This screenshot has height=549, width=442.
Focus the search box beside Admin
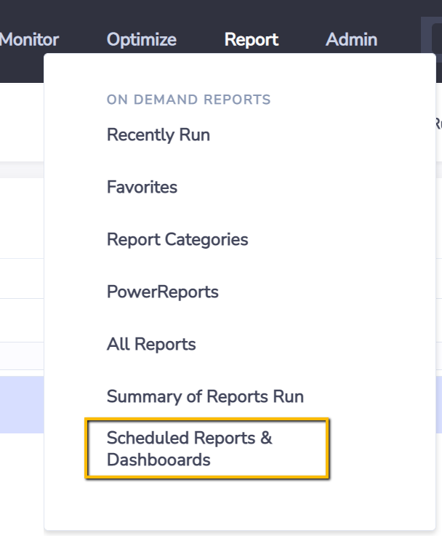[437, 38]
